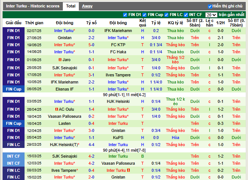Screen dimensions: 248x180
Task: Click the Hòa result in the KuPS row
Action: click(175, 138)
